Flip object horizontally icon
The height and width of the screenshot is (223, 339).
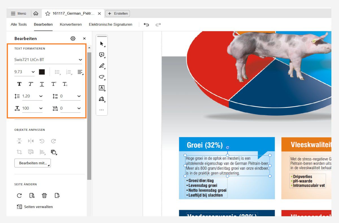tap(31, 141)
